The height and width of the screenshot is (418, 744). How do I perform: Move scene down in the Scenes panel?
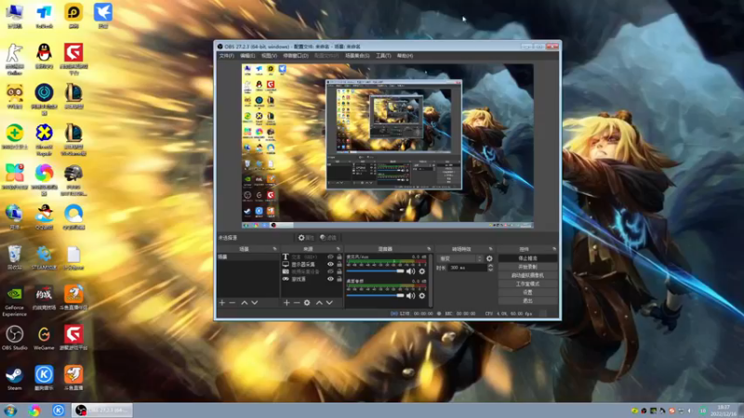coord(255,303)
